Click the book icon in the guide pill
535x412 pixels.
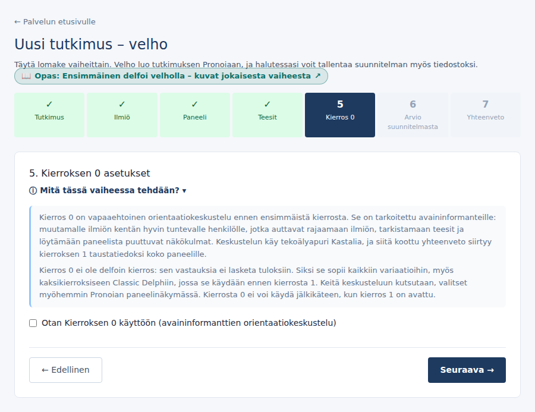[26, 76]
